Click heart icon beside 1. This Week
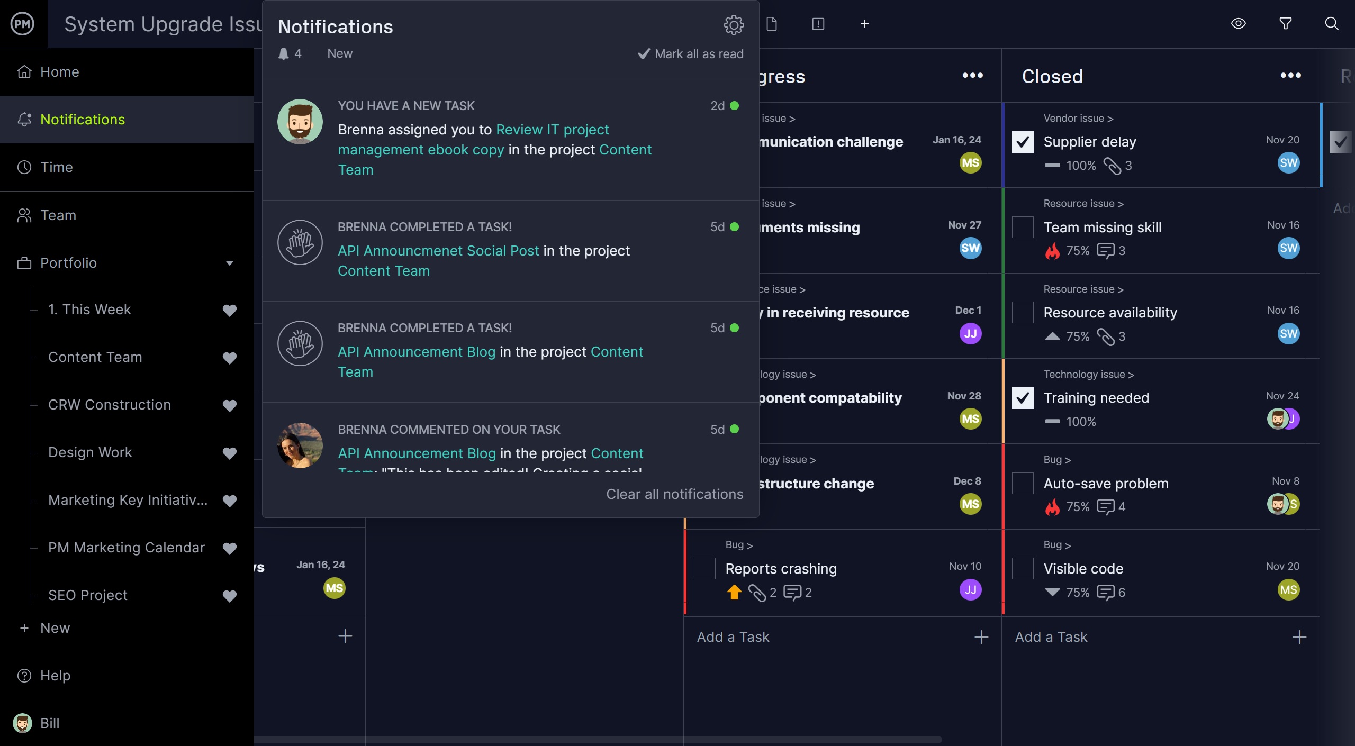 (x=229, y=310)
